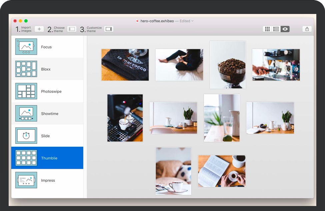Select the glass of water photo

pos(222,118)
